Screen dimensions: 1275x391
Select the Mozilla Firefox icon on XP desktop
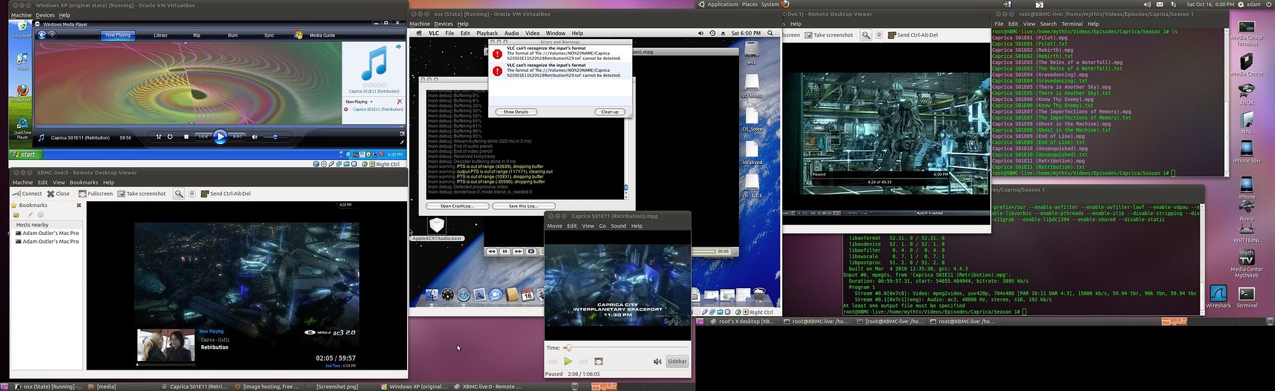pyautogui.click(x=22, y=93)
